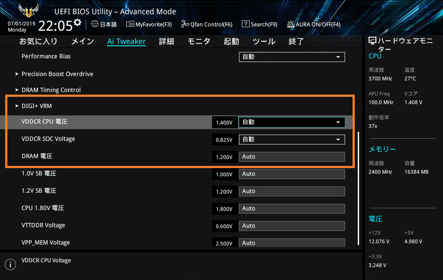Image resolution: width=443 pixels, height=280 pixels.
Task: Click the 1.400V current value
Action: pos(224,123)
